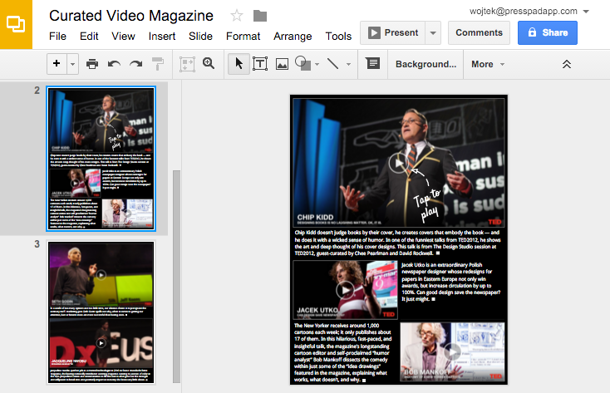
Task: Activate the Zoom magnifier tool
Action: pos(209,63)
